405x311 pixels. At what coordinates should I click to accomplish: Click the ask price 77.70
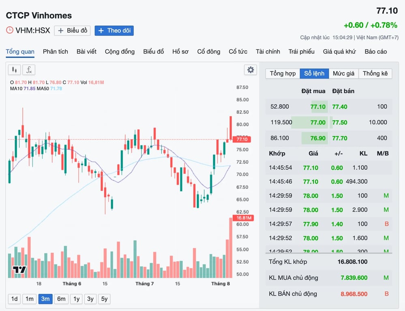point(340,138)
